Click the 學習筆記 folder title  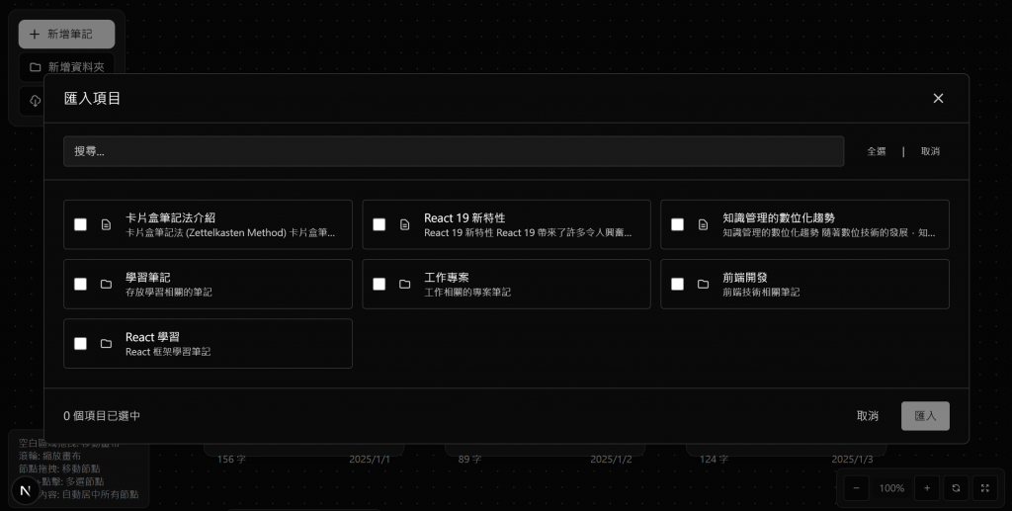pyautogui.click(x=148, y=278)
